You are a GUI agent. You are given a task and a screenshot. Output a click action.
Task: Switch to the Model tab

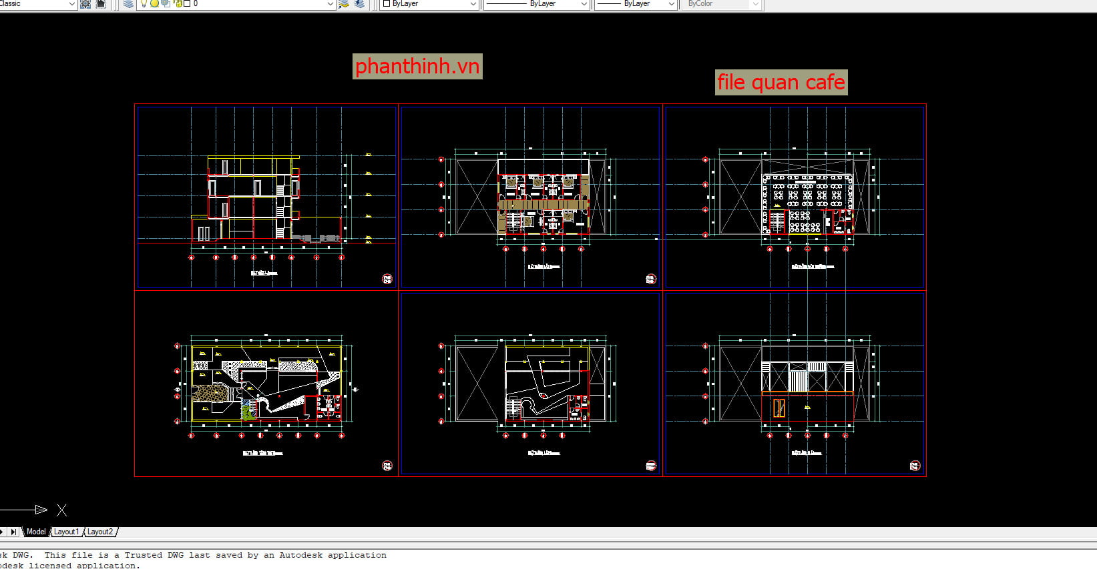pyautogui.click(x=36, y=532)
